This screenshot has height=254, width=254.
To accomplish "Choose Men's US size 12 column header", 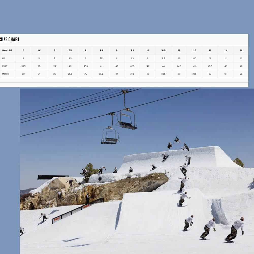I will [210, 50].
